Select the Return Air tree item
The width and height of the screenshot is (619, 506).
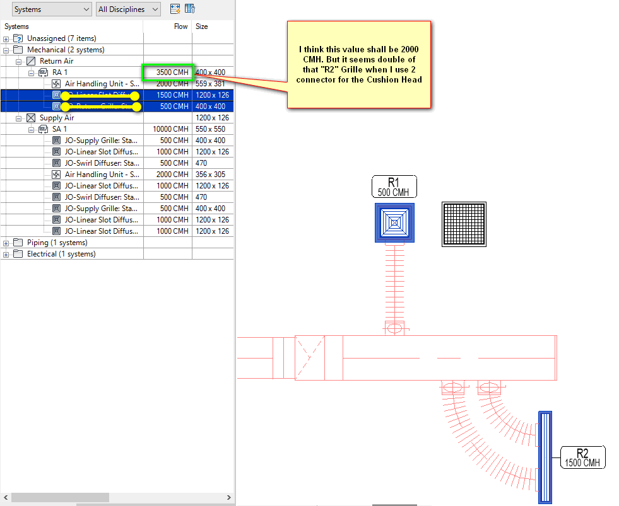pyautogui.click(x=56, y=61)
